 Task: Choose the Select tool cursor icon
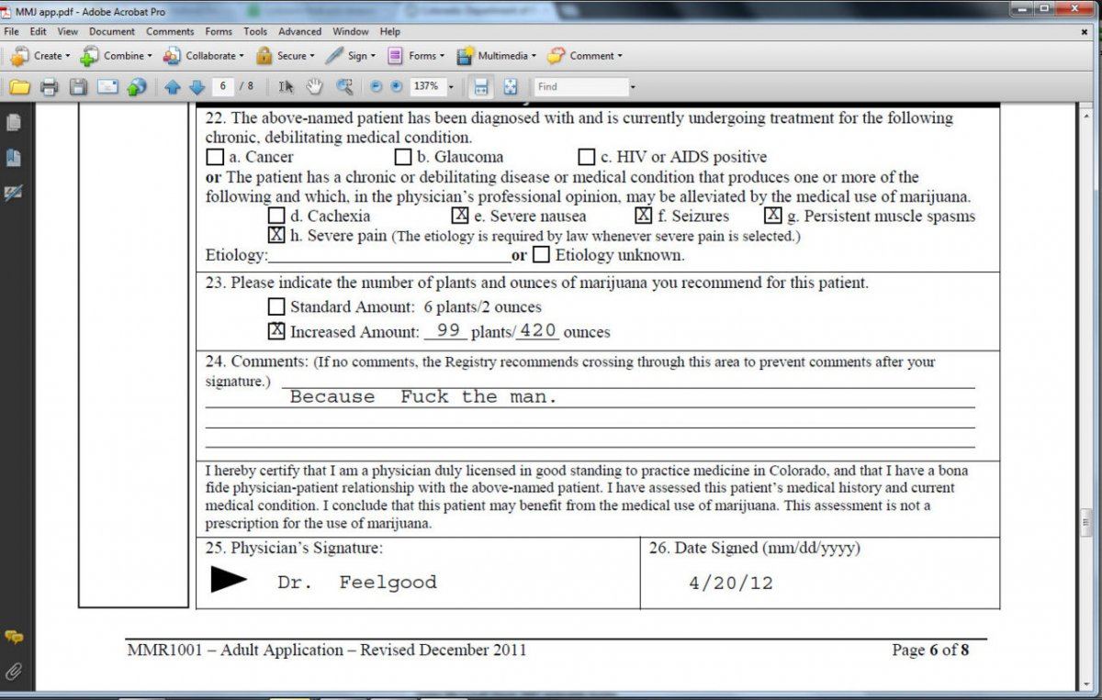pos(286,87)
